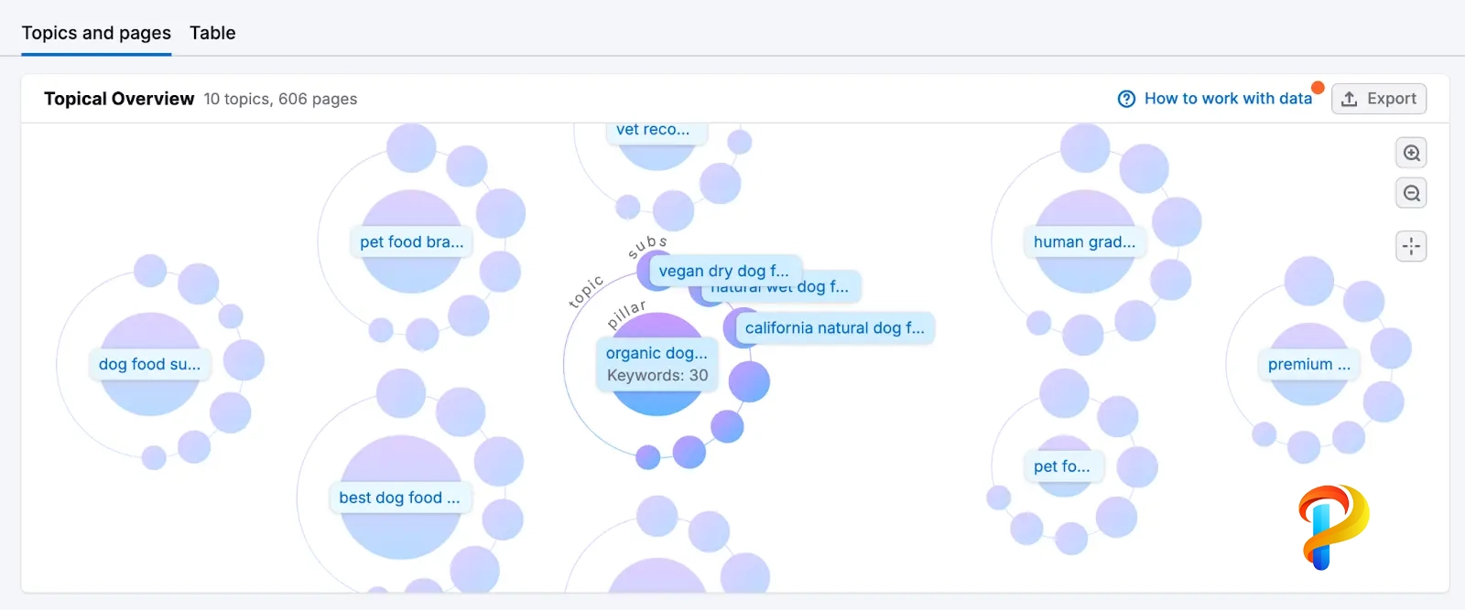
Task: Open the california natural dog f... subtopic
Action: [x=833, y=328]
